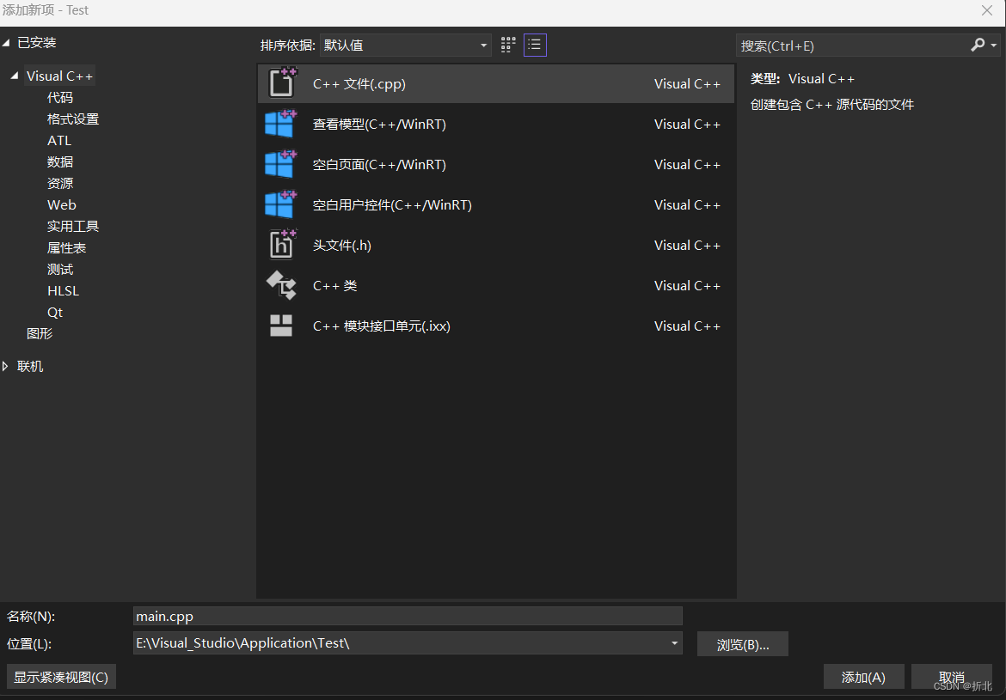Close the 添加新项 dialog
Image resolution: width=1006 pixels, height=700 pixels.
click(x=987, y=11)
